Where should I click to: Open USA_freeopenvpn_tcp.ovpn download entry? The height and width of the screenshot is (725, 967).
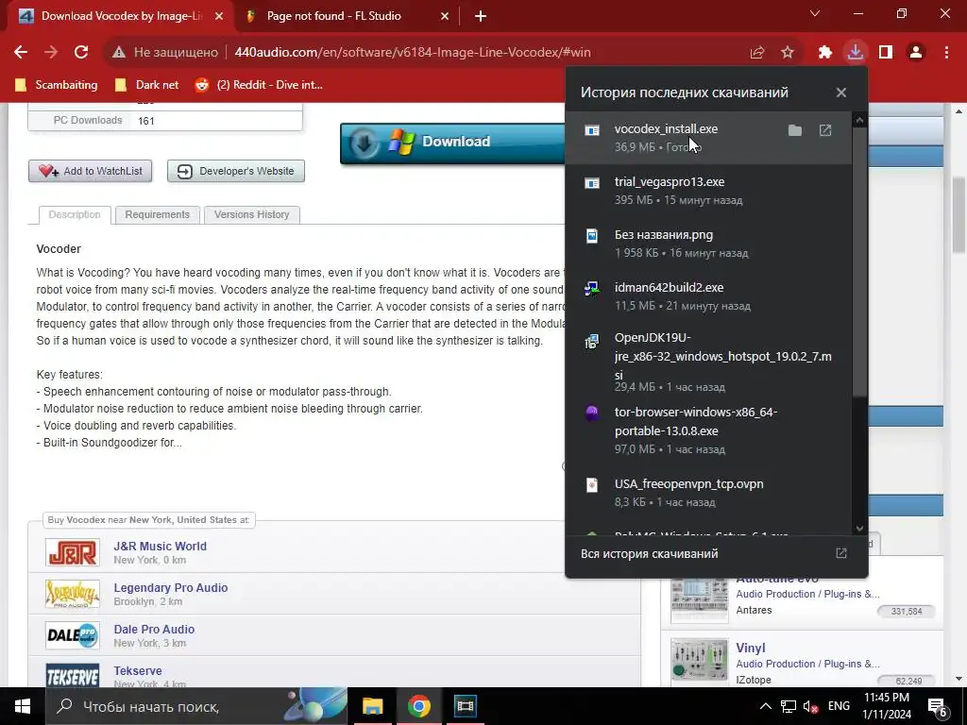[708, 492]
